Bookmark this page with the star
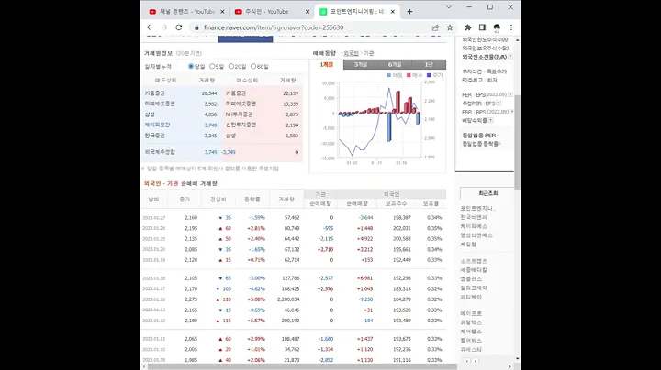The image size is (661, 370). pos(450,27)
